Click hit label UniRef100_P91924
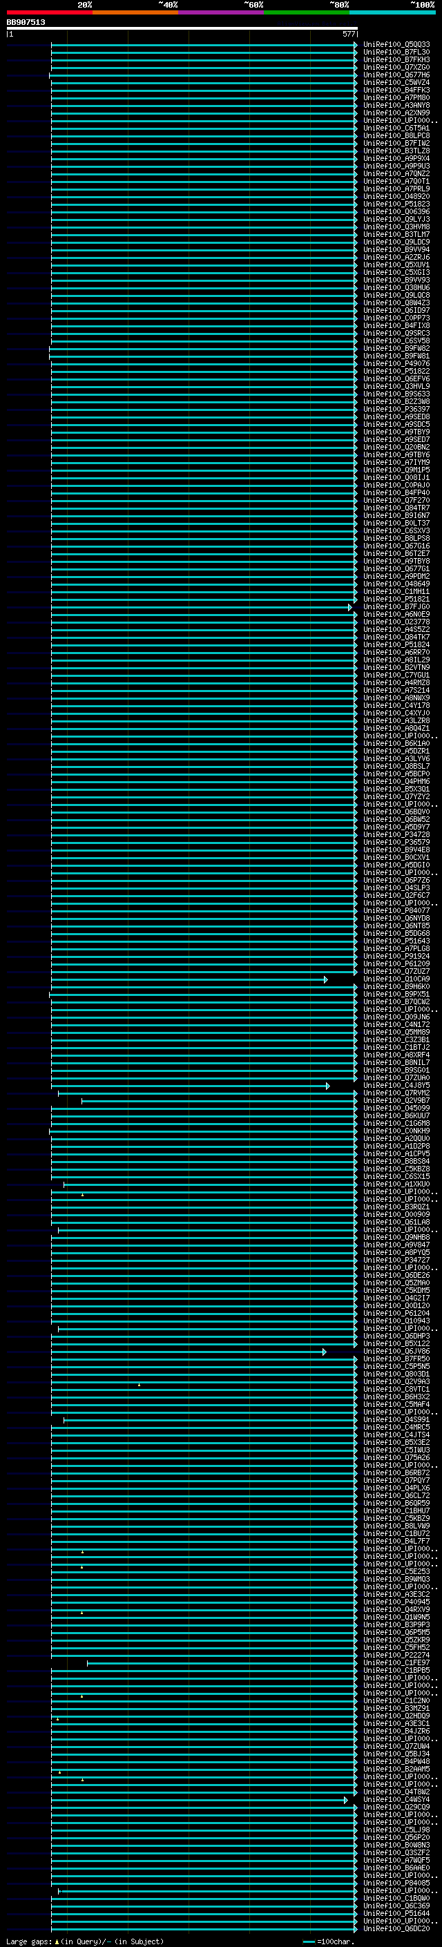442x1947 pixels. click(x=396, y=957)
